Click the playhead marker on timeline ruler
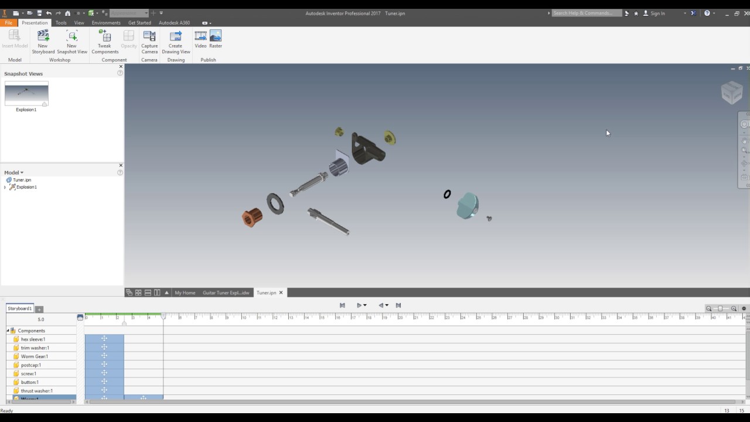This screenshot has width=750, height=422. pyautogui.click(x=163, y=316)
